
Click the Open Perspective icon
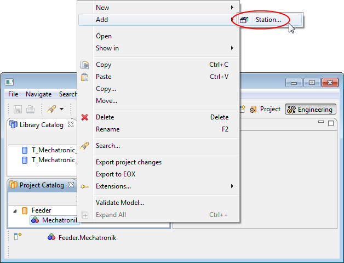tap(242, 109)
